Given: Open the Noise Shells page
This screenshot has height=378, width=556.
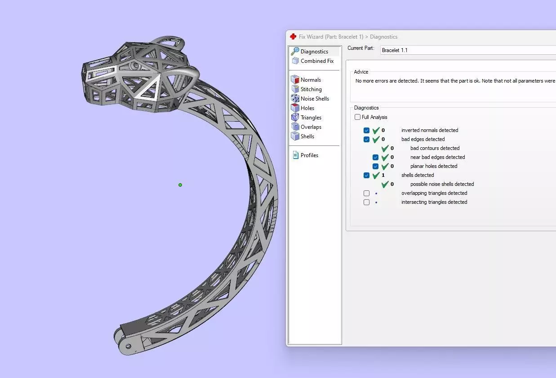Looking at the screenshot, I should 315,99.
